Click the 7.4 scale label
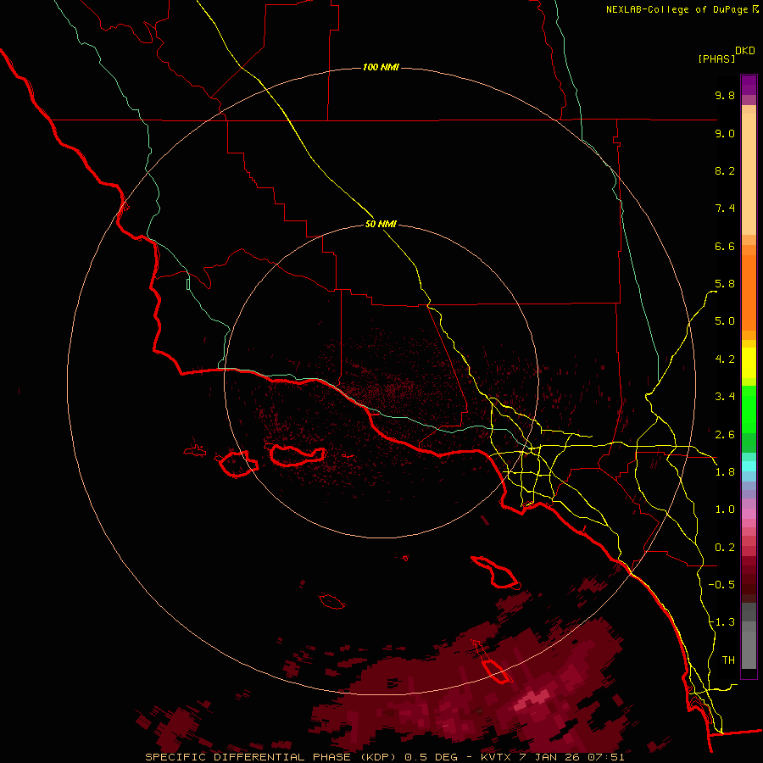The image size is (763, 763). tap(725, 209)
